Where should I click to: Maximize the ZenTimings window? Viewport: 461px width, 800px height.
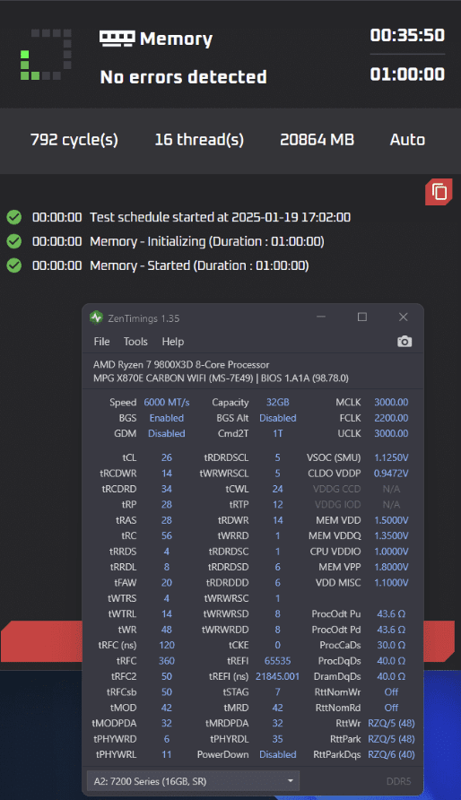362,317
